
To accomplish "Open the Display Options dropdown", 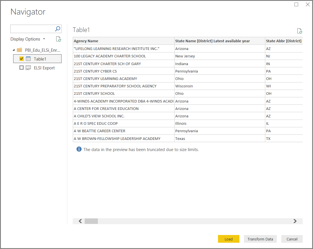I will click(x=28, y=39).
